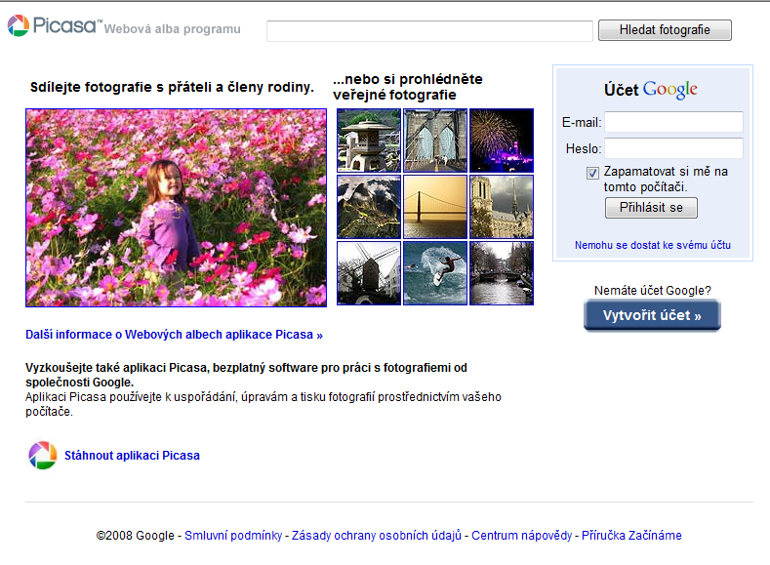
Task: Open the Centrum nápovědy link
Action: (521, 536)
